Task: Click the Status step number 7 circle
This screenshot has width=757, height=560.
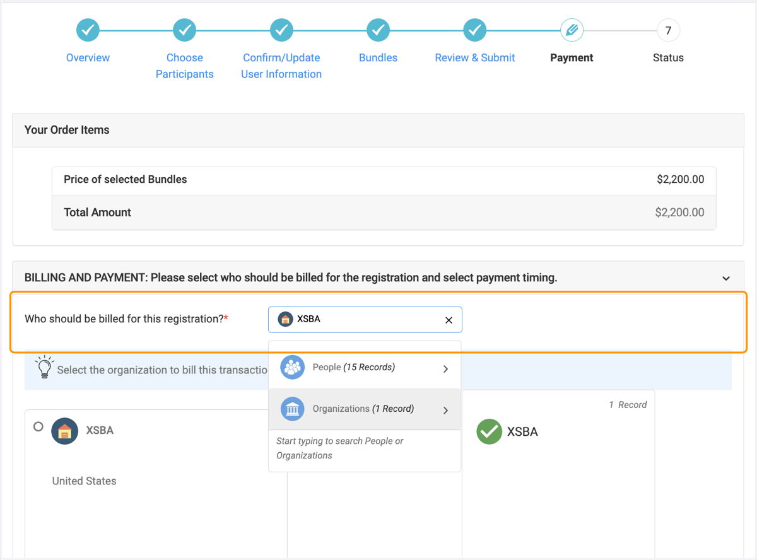Action: [x=668, y=30]
